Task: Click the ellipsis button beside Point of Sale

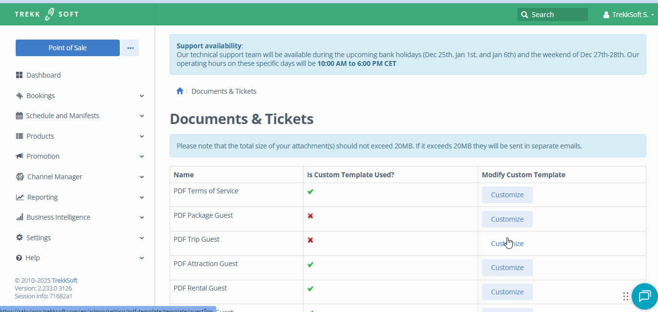Action: (x=130, y=47)
